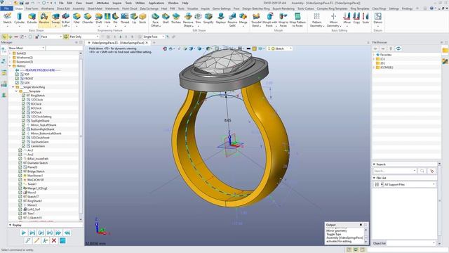
Task: Open the Face Offset tool
Action: coord(156,20)
